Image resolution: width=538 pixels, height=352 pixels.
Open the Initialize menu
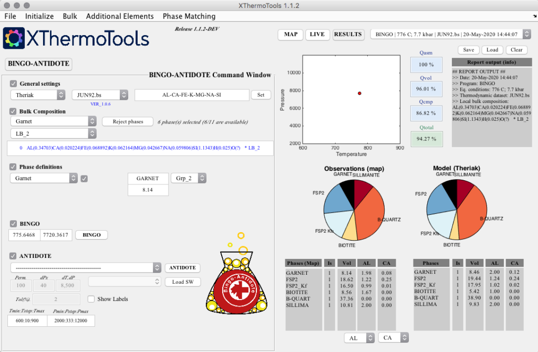(39, 16)
